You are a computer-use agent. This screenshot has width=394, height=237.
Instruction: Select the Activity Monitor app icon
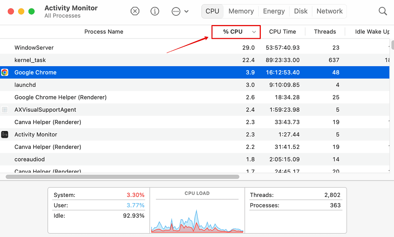(5, 134)
